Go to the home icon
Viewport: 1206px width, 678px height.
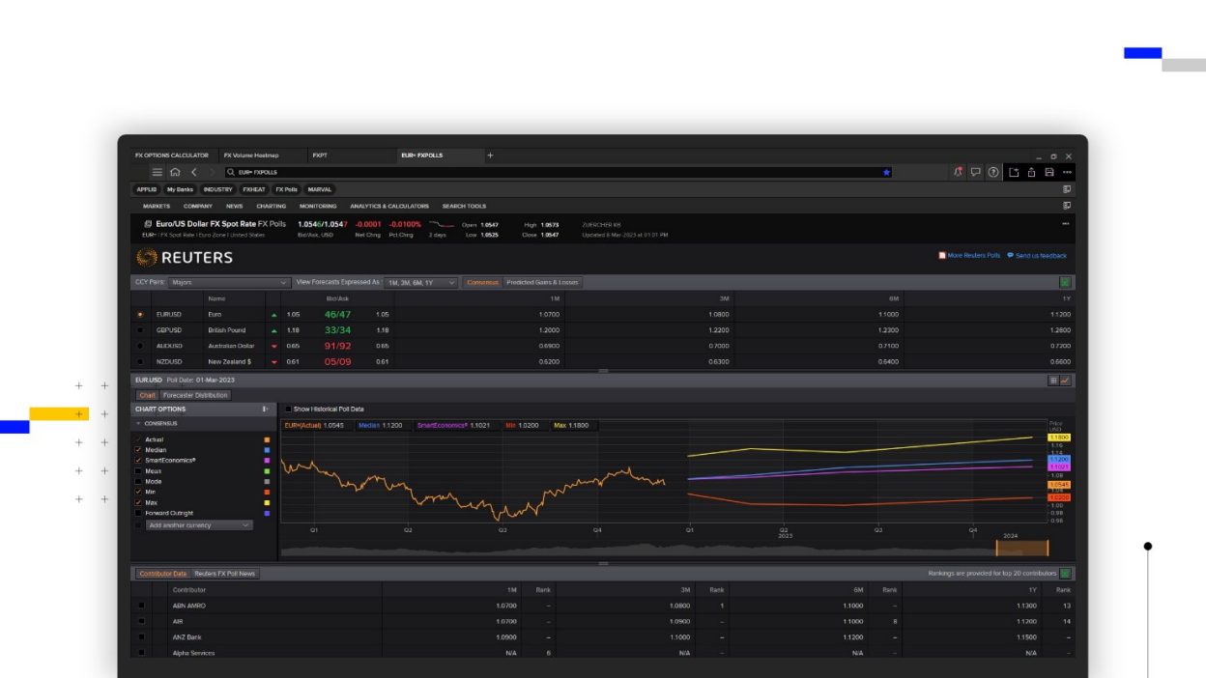pos(175,172)
